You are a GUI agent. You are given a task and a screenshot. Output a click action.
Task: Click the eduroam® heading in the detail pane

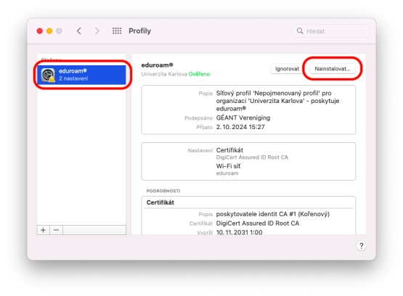tap(157, 65)
